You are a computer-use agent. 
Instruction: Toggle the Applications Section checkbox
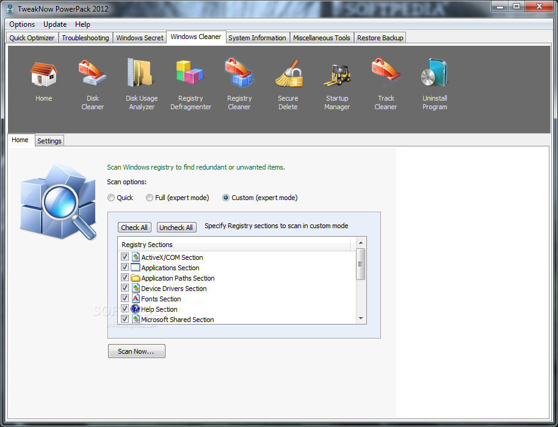(x=125, y=267)
